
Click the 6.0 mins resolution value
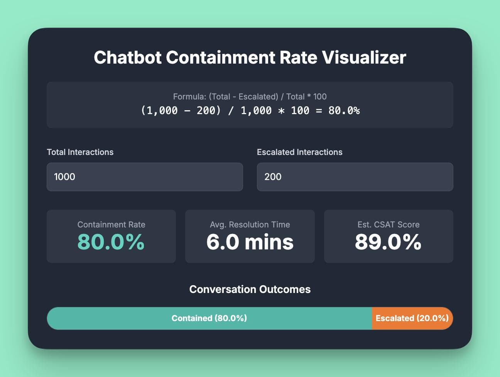tap(250, 242)
